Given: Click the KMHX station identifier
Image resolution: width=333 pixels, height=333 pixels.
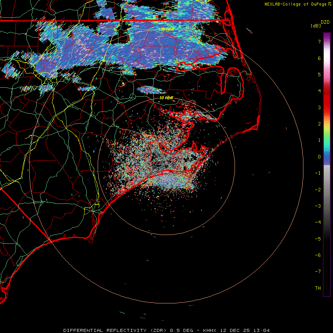Looking at the screenshot, I should pos(210,330).
